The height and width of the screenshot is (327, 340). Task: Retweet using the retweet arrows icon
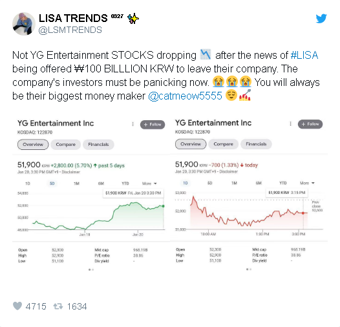58,306
